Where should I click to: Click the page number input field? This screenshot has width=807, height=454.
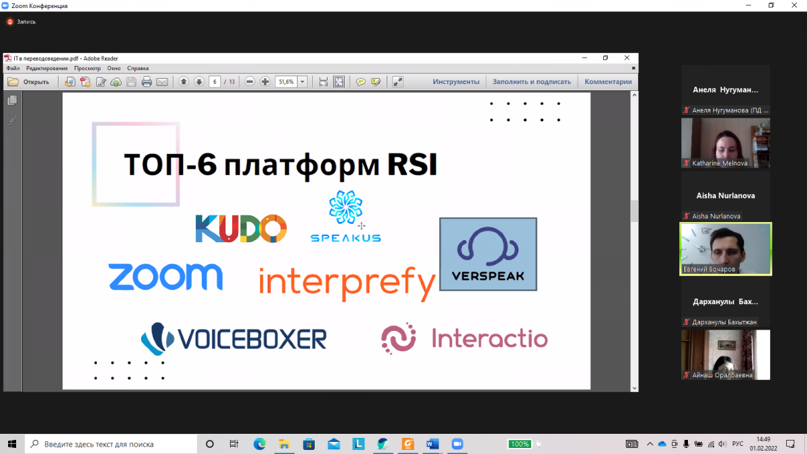click(215, 82)
